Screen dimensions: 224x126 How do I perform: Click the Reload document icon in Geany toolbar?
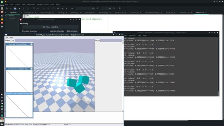[x=34, y=8]
